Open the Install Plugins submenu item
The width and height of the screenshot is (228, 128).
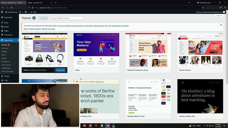coord(6,68)
